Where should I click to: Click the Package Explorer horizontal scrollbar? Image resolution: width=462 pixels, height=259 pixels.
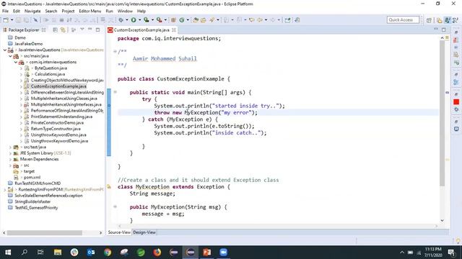point(45,232)
